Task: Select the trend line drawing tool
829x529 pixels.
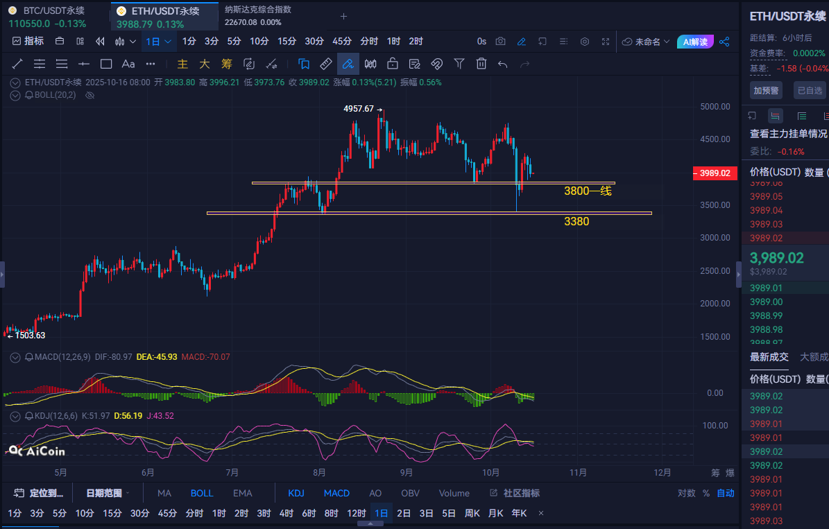Action: coord(17,64)
